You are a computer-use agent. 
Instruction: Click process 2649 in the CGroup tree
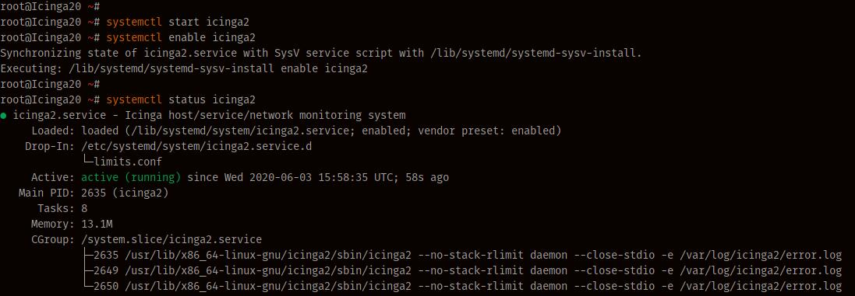pos(462,270)
